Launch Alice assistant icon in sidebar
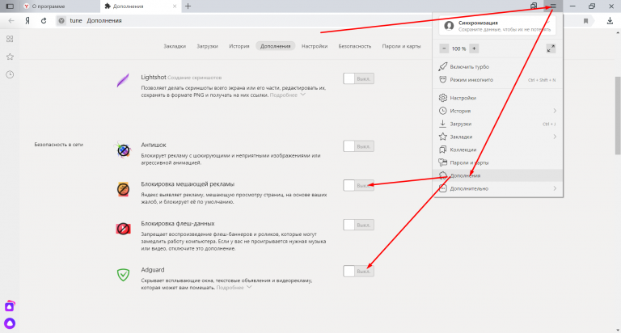Screen dimensions: 621x333 [10, 323]
